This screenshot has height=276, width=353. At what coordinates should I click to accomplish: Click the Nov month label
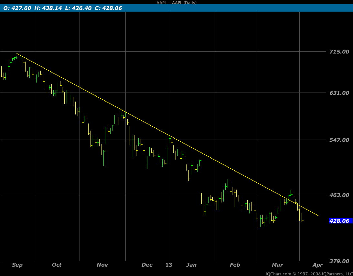pos(102,265)
